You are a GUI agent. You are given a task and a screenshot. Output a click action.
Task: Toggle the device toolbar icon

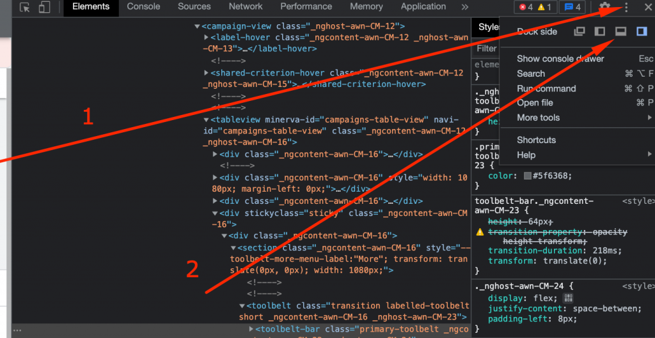44,8
